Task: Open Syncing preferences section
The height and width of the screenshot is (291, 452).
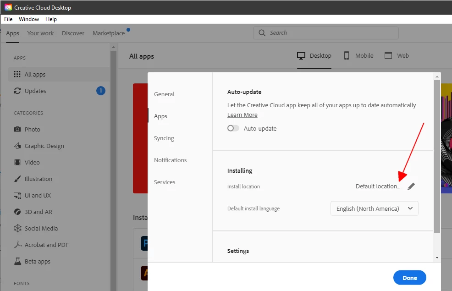Action: point(164,138)
